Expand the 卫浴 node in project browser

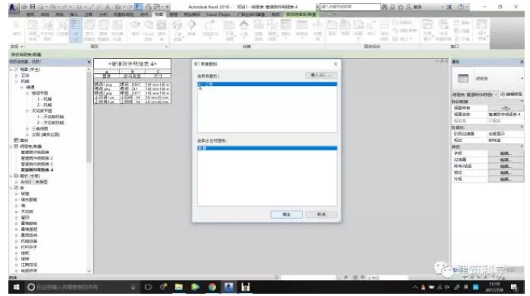(16, 76)
